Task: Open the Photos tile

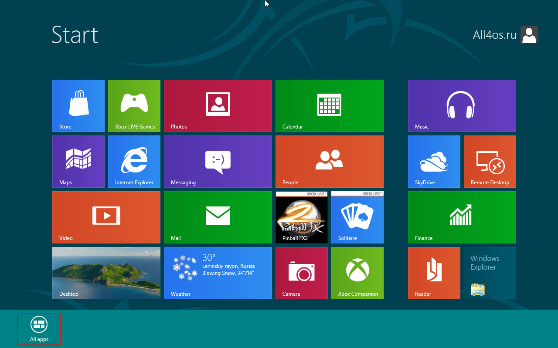Action: pyautogui.click(x=218, y=106)
